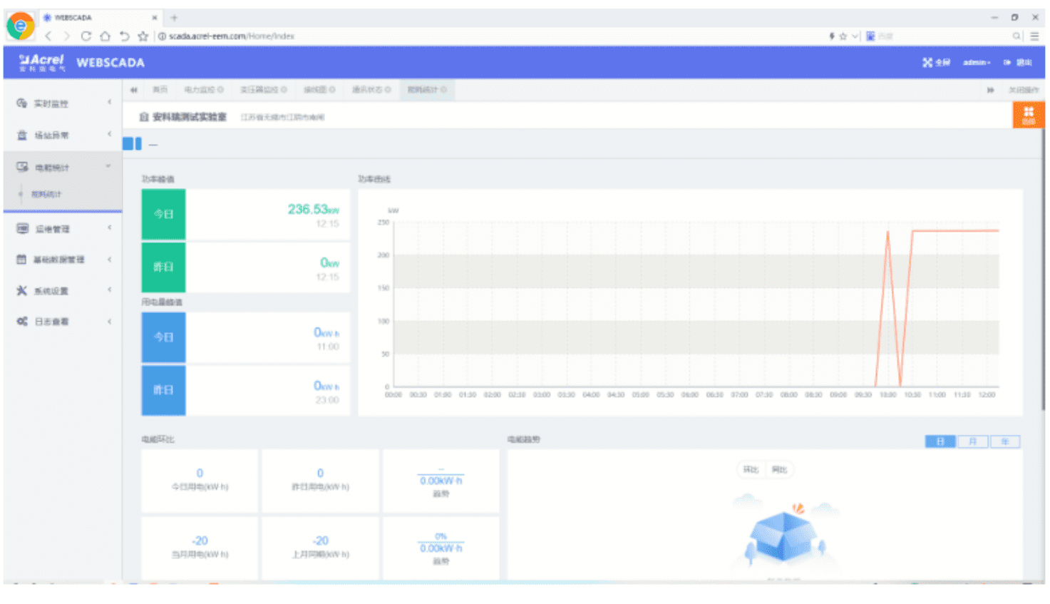1050x604 pixels.
Task: Click the 环比 comparison button
Action: click(751, 470)
